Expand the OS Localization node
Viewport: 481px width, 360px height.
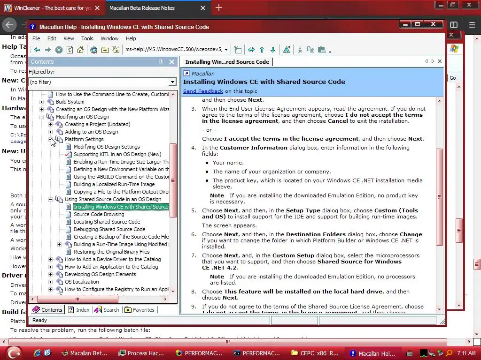tap(50, 282)
